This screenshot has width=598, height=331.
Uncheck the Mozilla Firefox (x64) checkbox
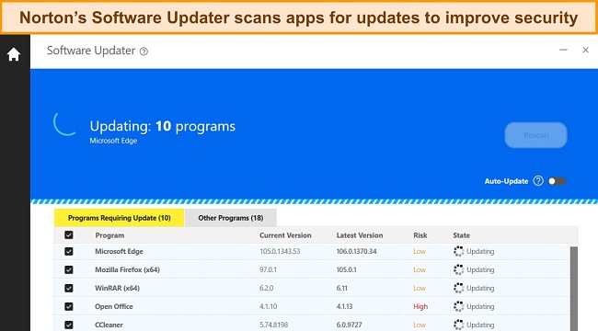(69, 269)
